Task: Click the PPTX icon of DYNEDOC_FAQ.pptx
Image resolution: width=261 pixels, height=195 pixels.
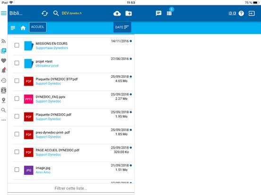Action: coord(29,99)
